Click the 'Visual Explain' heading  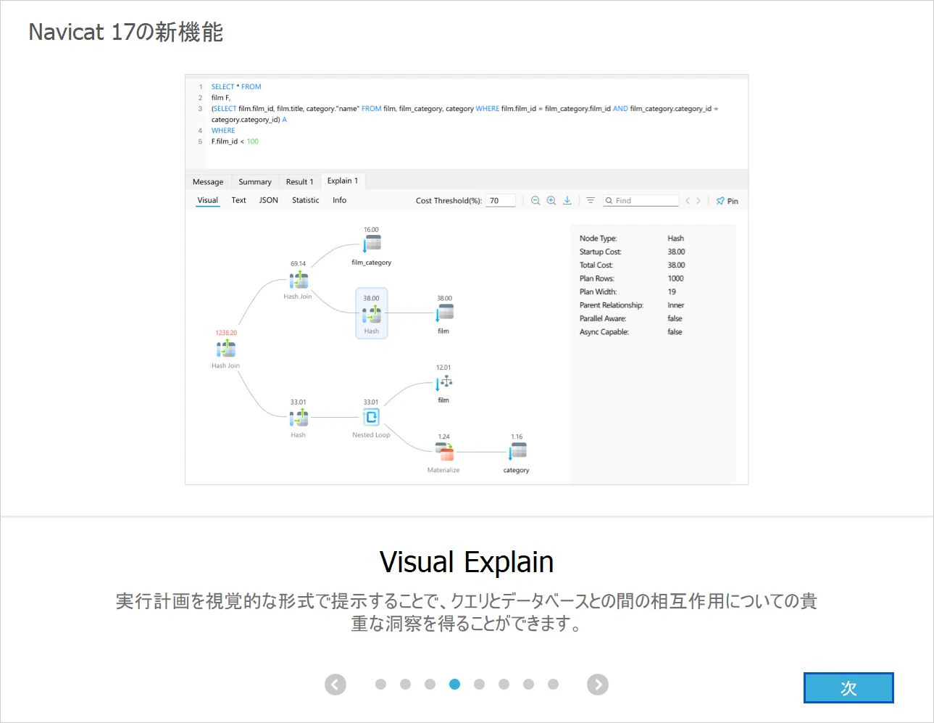(x=467, y=563)
